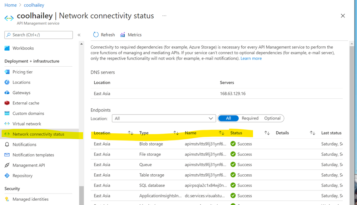Click the main pane scrollbar up arrow
The image size is (357, 205).
pyautogui.click(x=352, y=43)
